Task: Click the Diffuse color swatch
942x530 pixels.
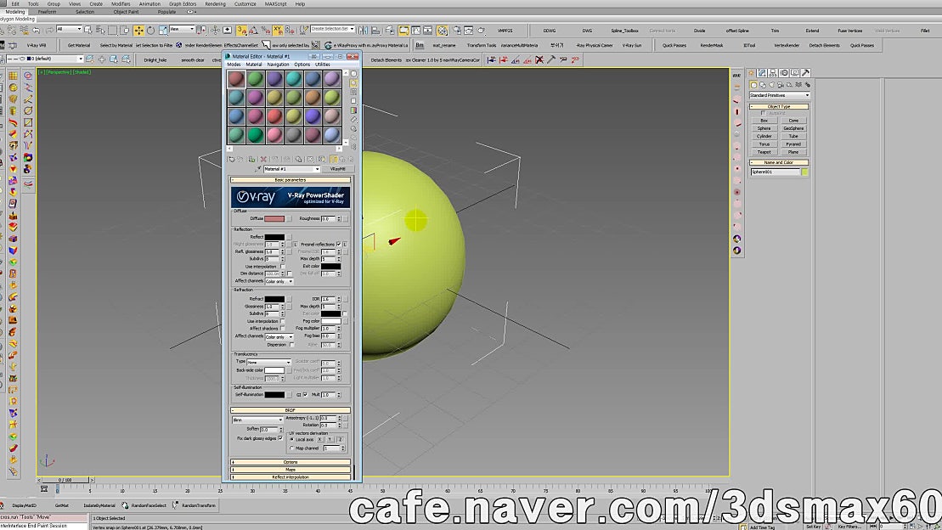Action: (274, 218)
